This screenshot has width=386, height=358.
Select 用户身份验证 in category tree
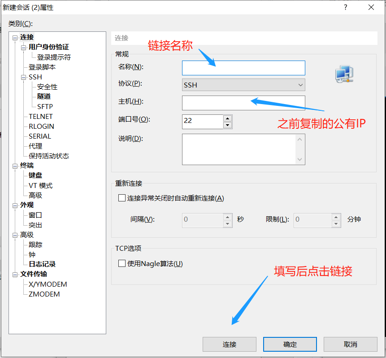tap(49, 47)
